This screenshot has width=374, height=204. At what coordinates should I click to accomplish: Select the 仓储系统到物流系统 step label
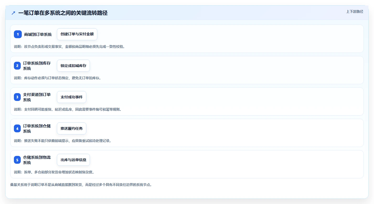tap(37, 160)
